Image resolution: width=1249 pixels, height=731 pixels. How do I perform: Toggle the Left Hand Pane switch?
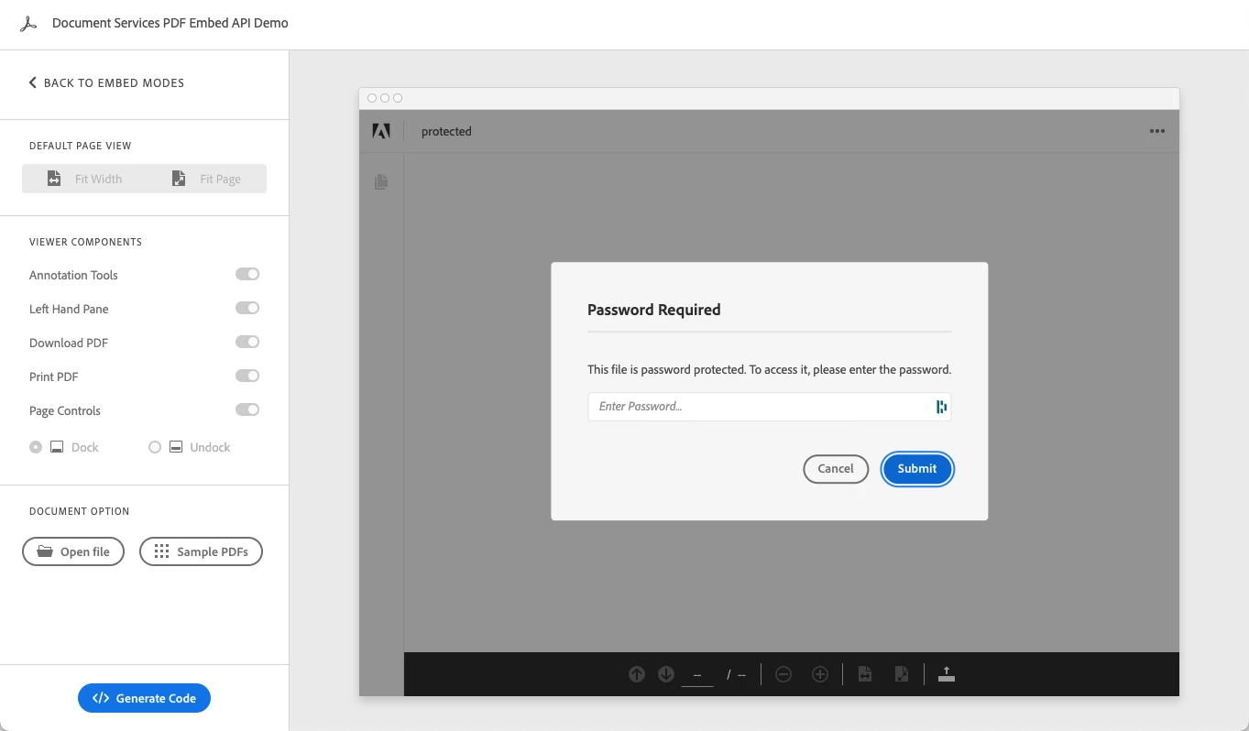247,308
